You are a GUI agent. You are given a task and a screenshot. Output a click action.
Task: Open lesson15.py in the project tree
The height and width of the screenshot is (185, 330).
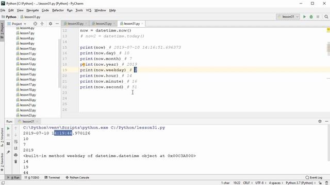click(28, 74)
